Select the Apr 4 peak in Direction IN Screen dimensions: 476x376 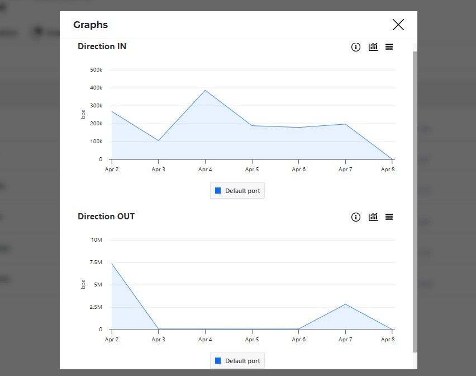coord(205,90)
